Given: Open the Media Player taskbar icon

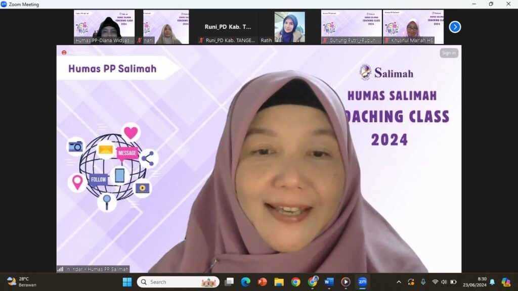Looking at the screenshot, I should click(346, 282).
